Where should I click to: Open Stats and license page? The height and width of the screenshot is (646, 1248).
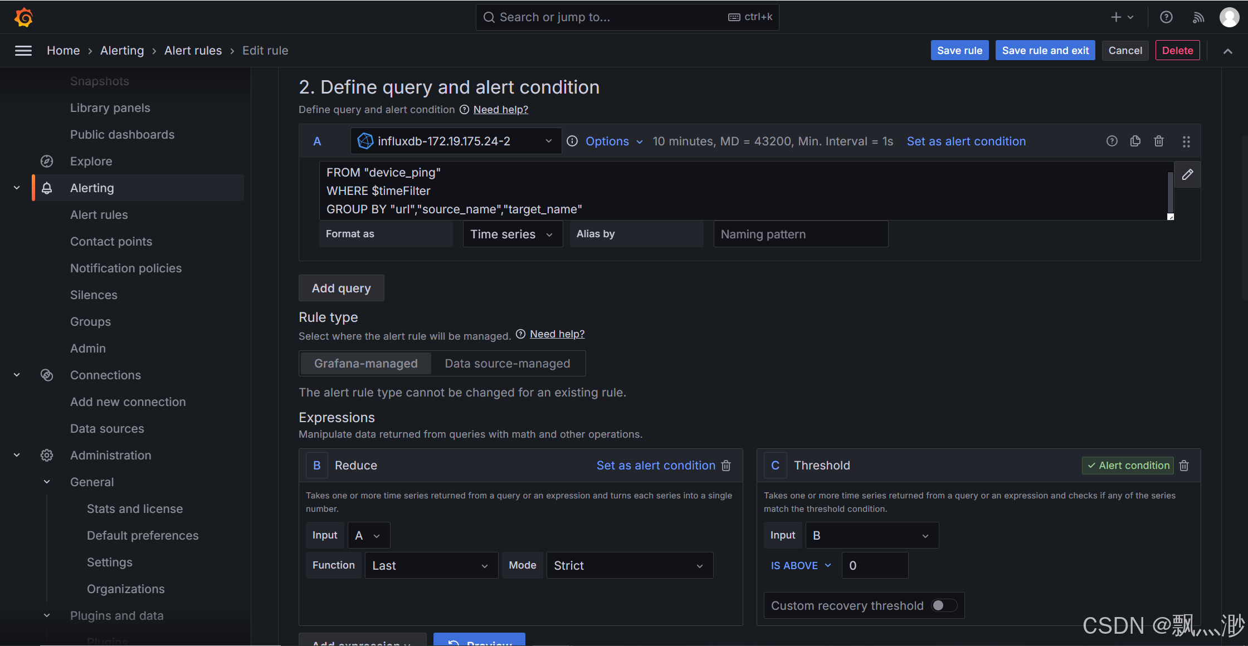point(135,509)
